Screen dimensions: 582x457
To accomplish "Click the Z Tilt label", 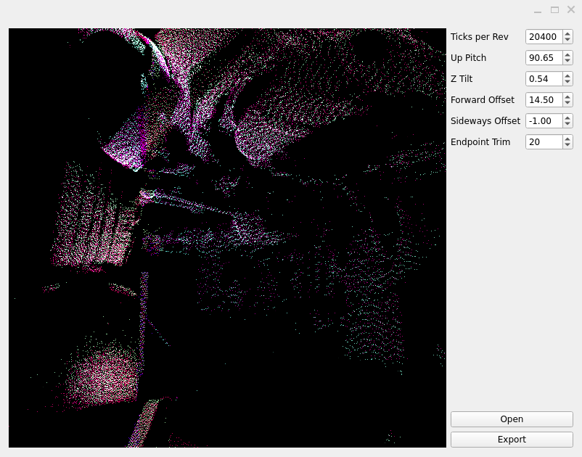I will (462, 79).
